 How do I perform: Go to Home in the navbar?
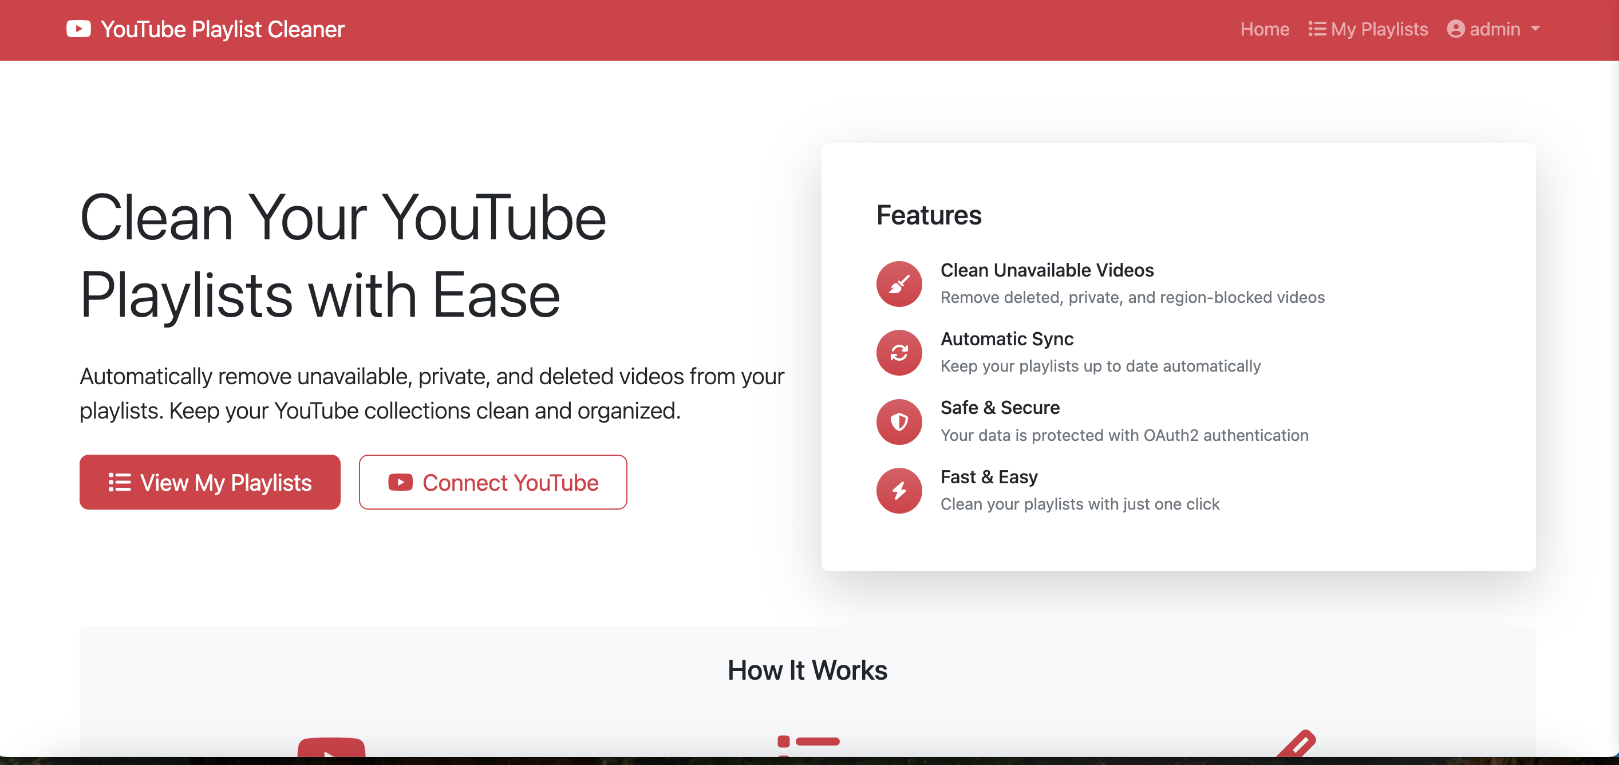tap(1265, 29)
